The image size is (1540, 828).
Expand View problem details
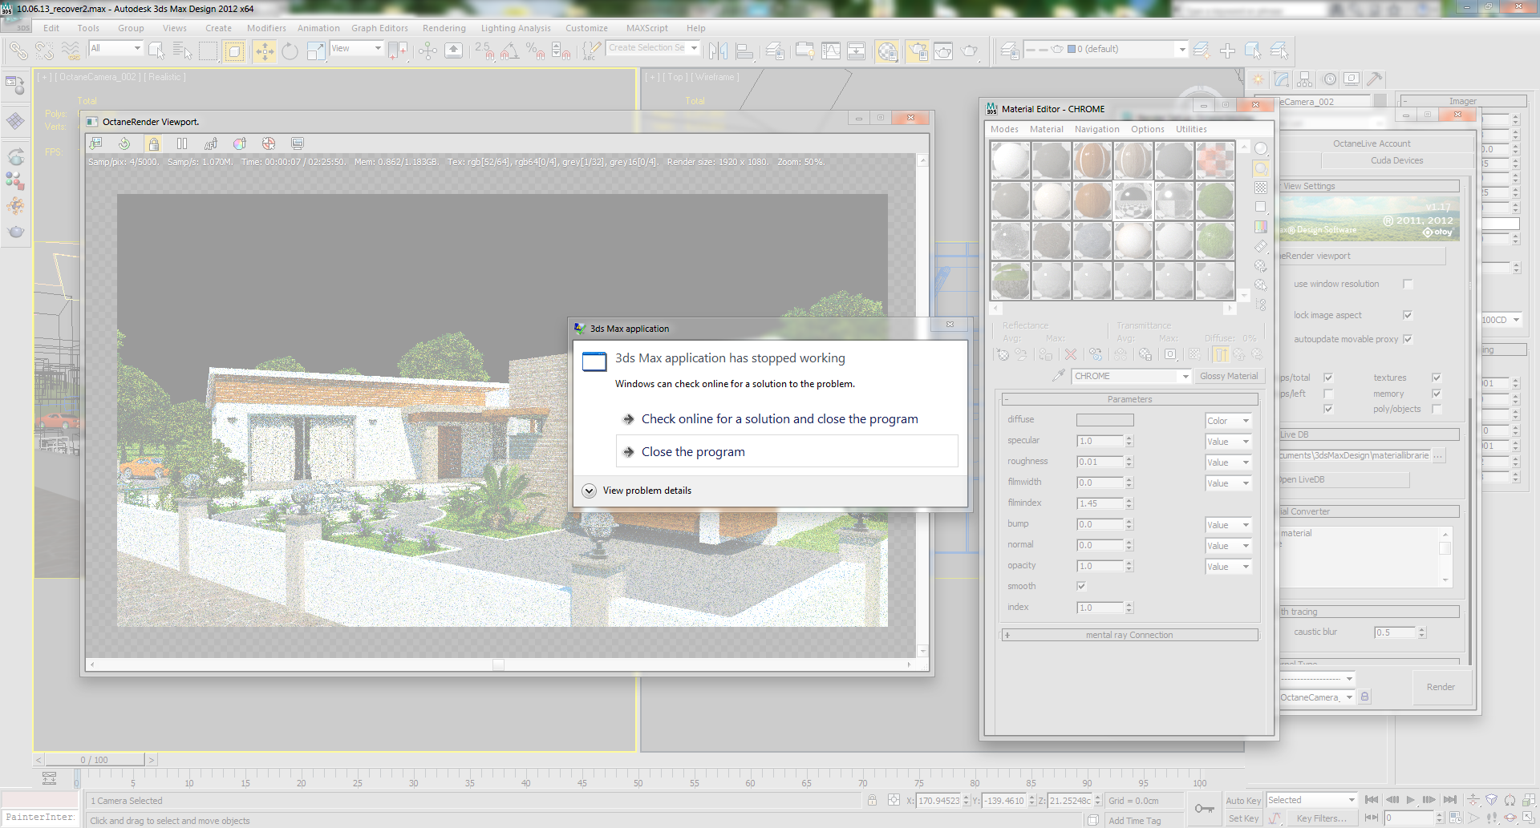637,491
